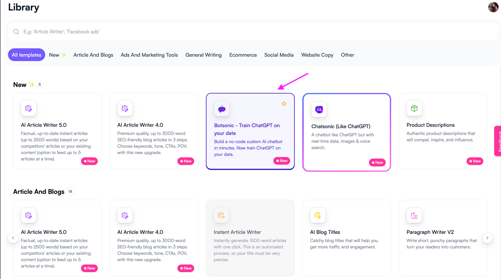The width and height of the screenshot is (501, 279).
Task: Select the All Templates filter toggle
Action: pyautogui.click(x=27, y=55)
